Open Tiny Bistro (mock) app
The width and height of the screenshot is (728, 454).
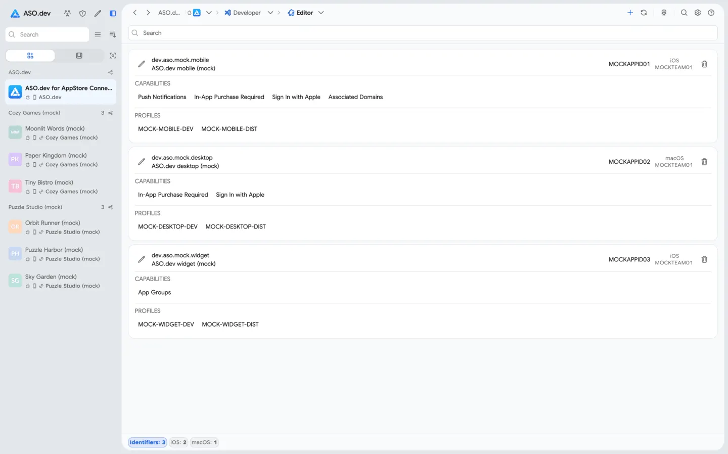click(61, 187)
